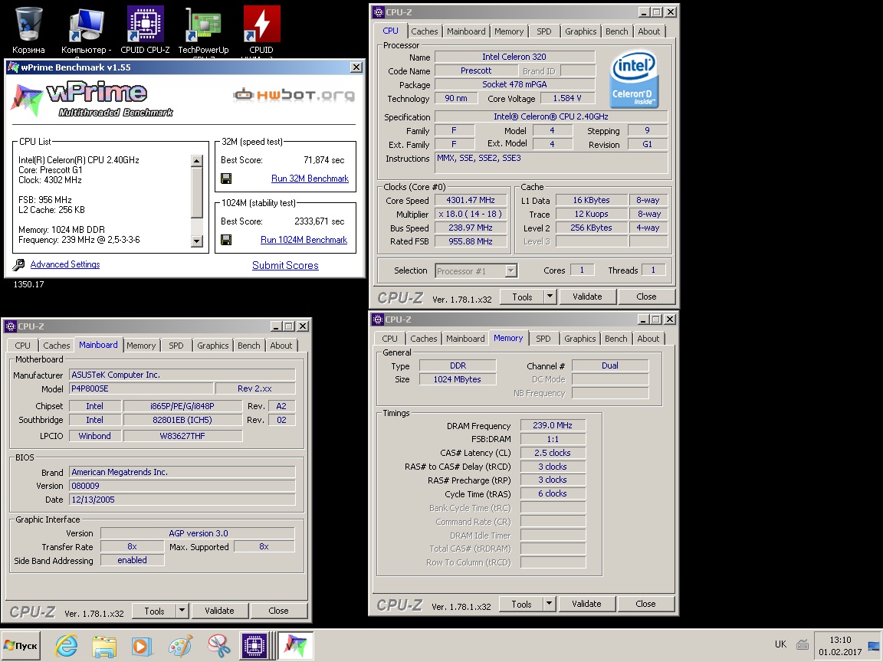Viewport: 883px width, 662px height.
Task: Click the Advanced Settings key icon in wPrime
Action: pos(18,264)
